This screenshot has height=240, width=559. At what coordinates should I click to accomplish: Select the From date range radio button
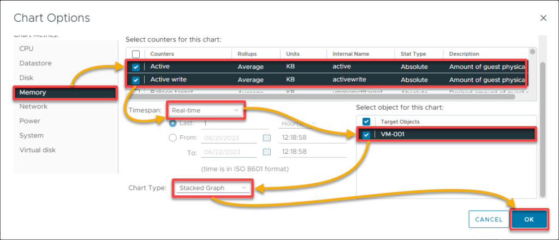174,138
